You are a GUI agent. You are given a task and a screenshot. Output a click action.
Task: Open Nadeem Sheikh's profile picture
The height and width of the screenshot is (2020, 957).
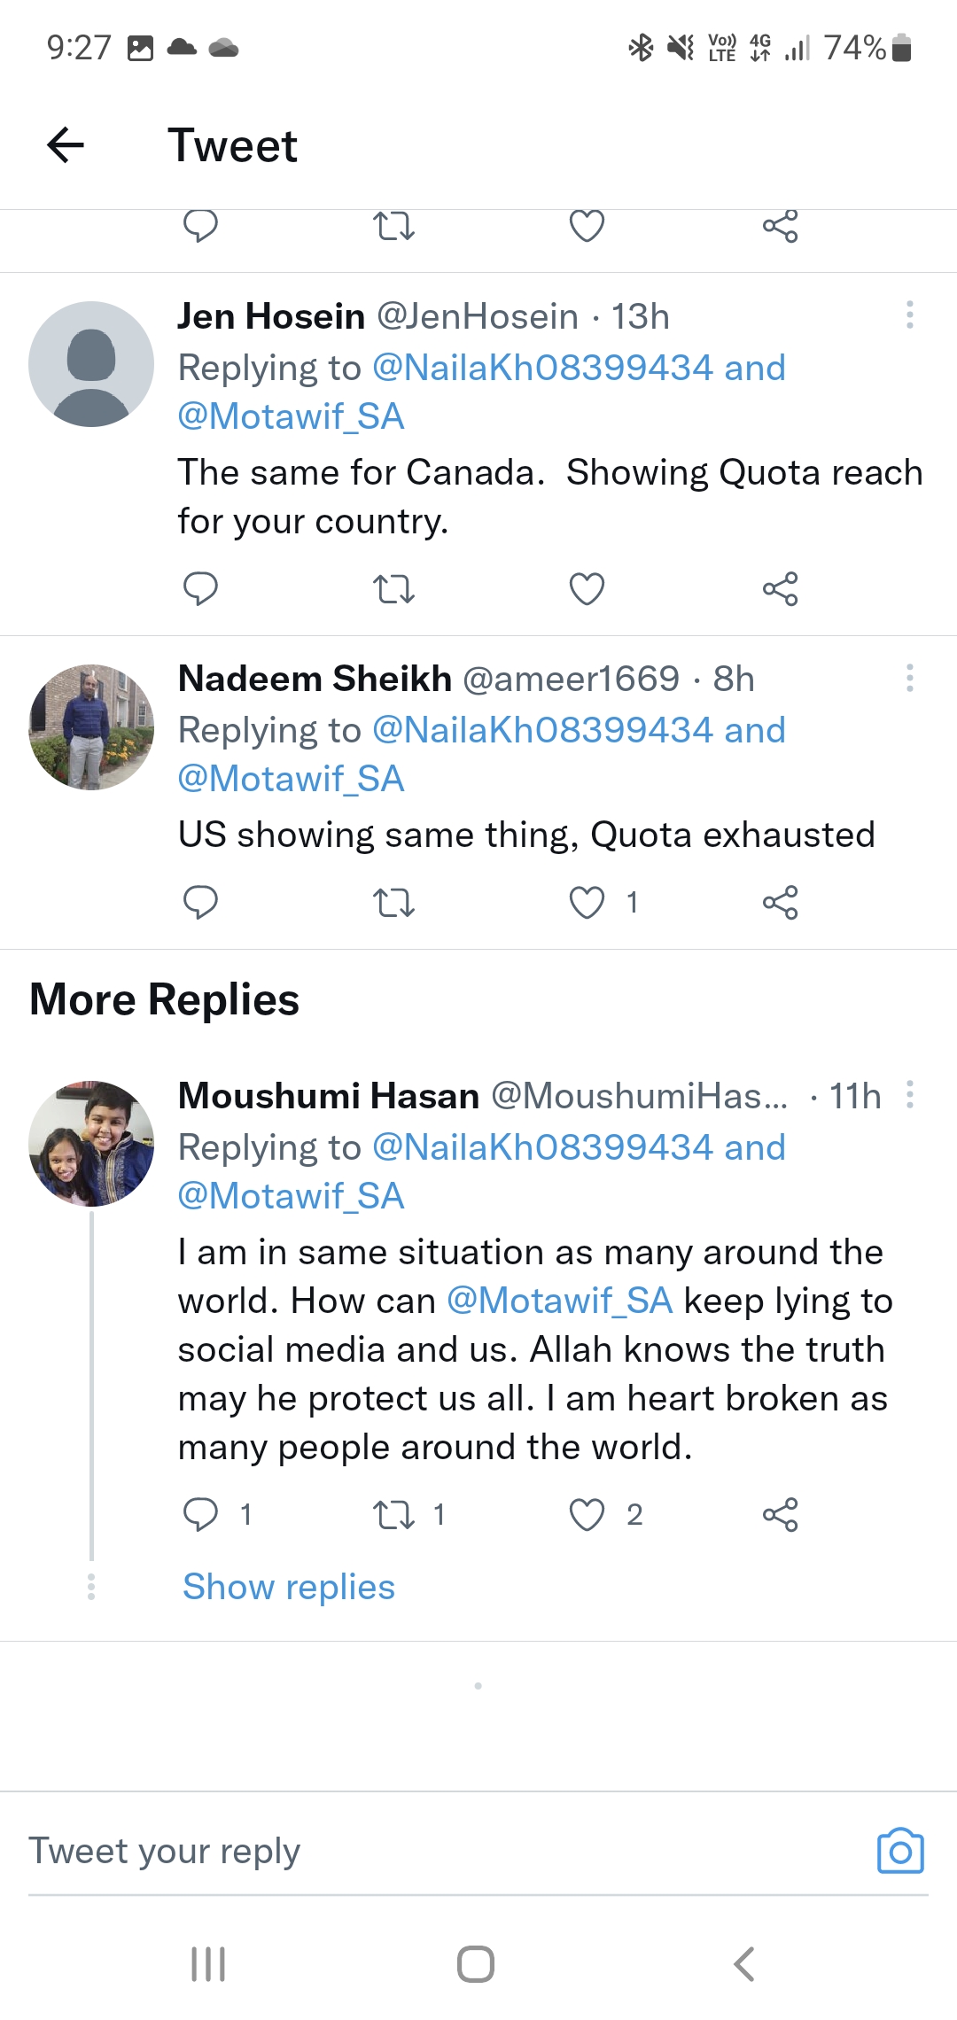(x=91, y=727)
